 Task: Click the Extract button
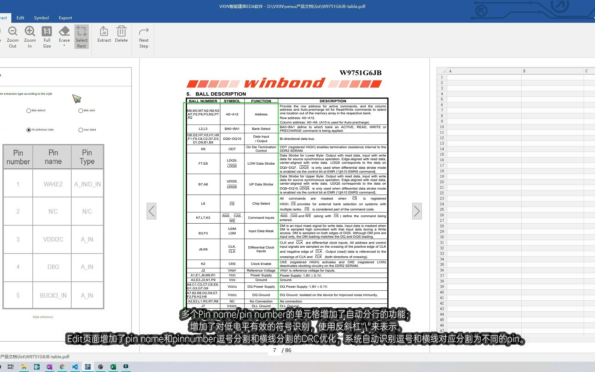click(x=104, y=34)
